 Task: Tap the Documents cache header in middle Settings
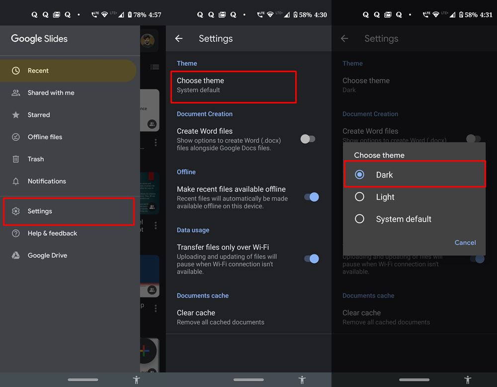203,295
